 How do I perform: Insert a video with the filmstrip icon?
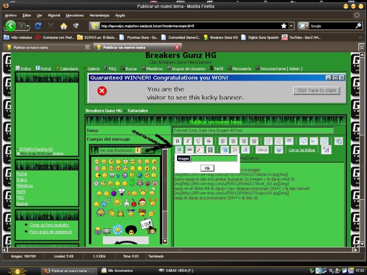click(210, 150)
